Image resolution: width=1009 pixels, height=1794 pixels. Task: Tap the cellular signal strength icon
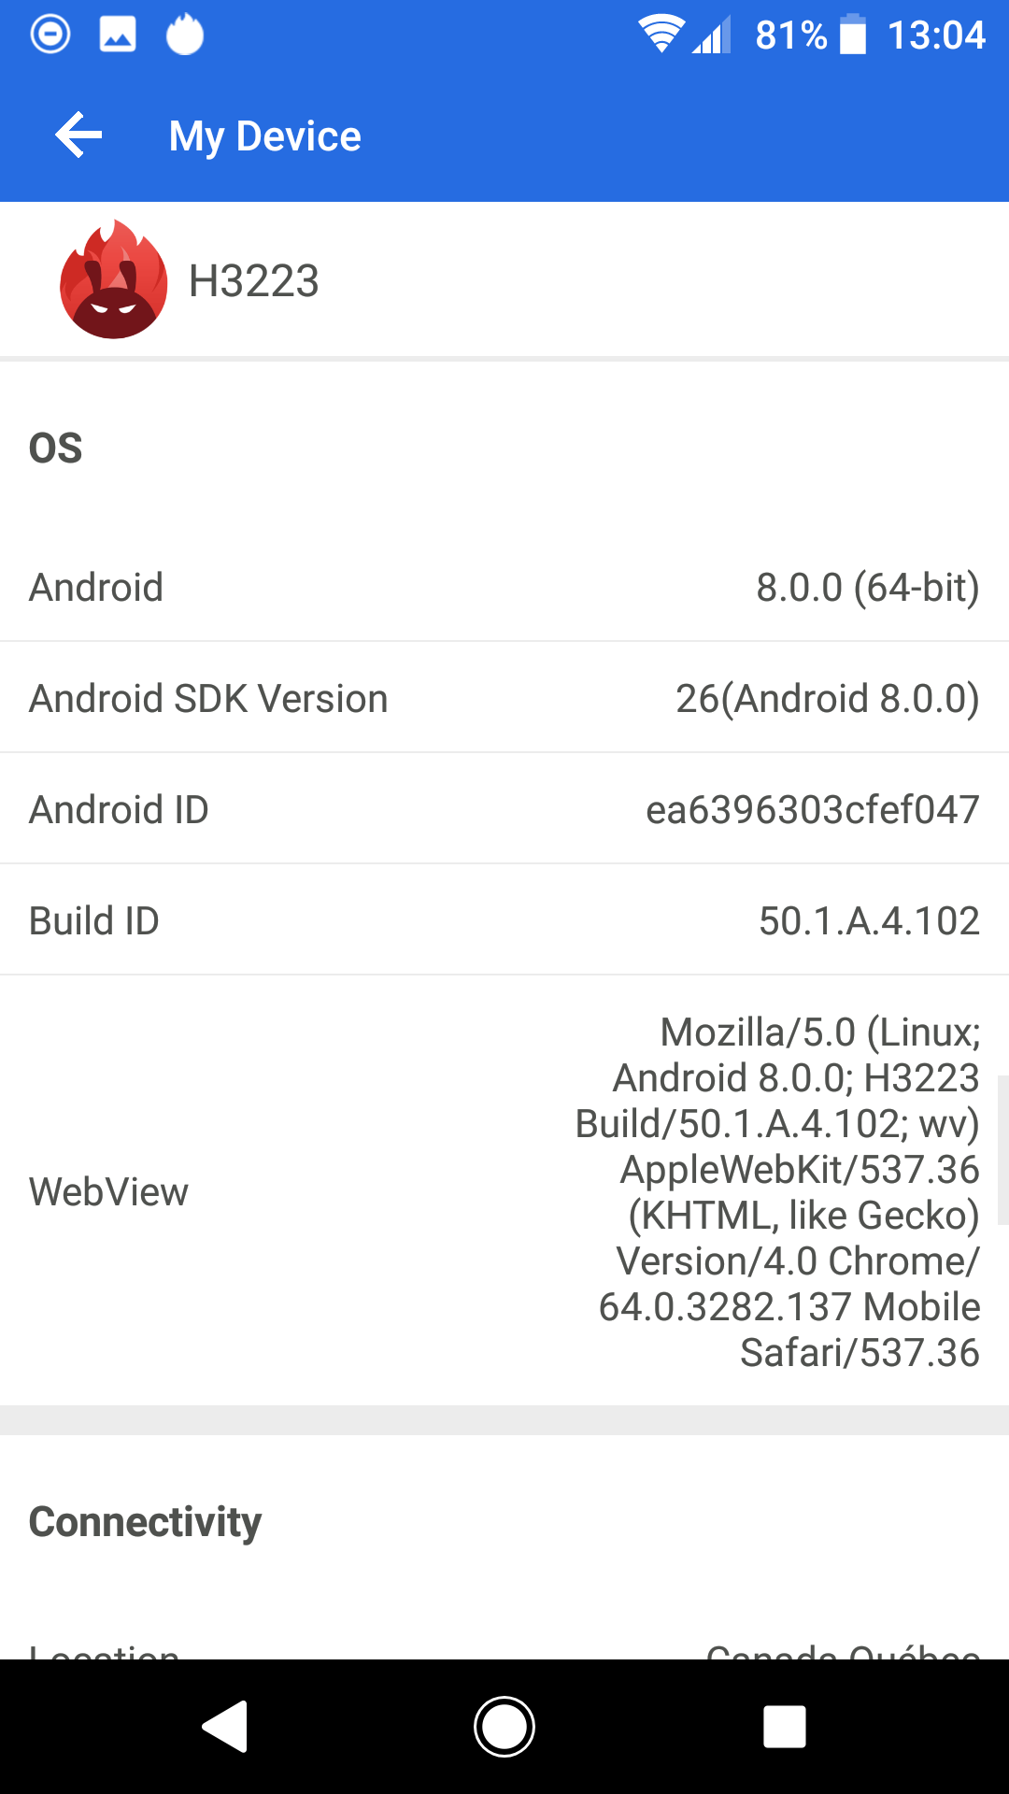712,36
